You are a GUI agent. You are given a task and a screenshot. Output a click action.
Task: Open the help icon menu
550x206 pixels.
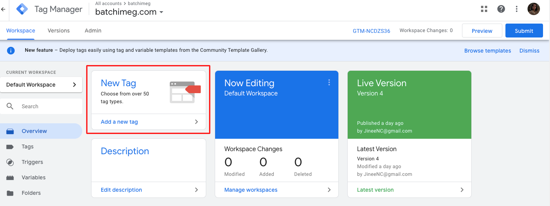501,9
